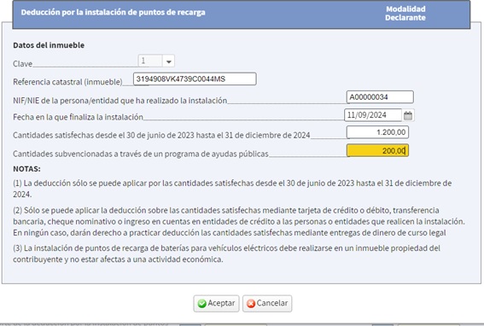Focus the NIF/NIE installer input field
484x326 pixels.
click(380, 97)
